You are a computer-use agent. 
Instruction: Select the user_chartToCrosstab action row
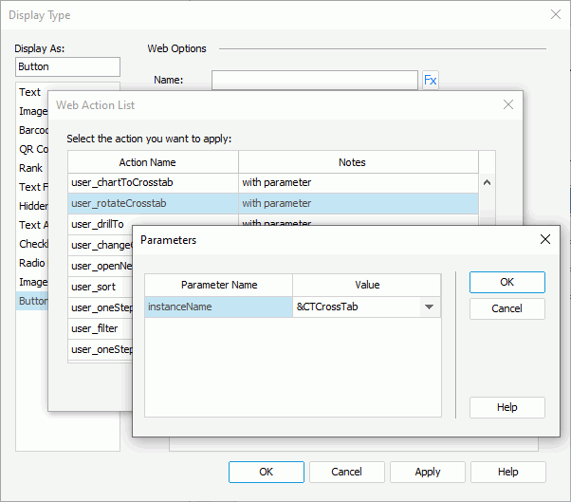point(154,182)
